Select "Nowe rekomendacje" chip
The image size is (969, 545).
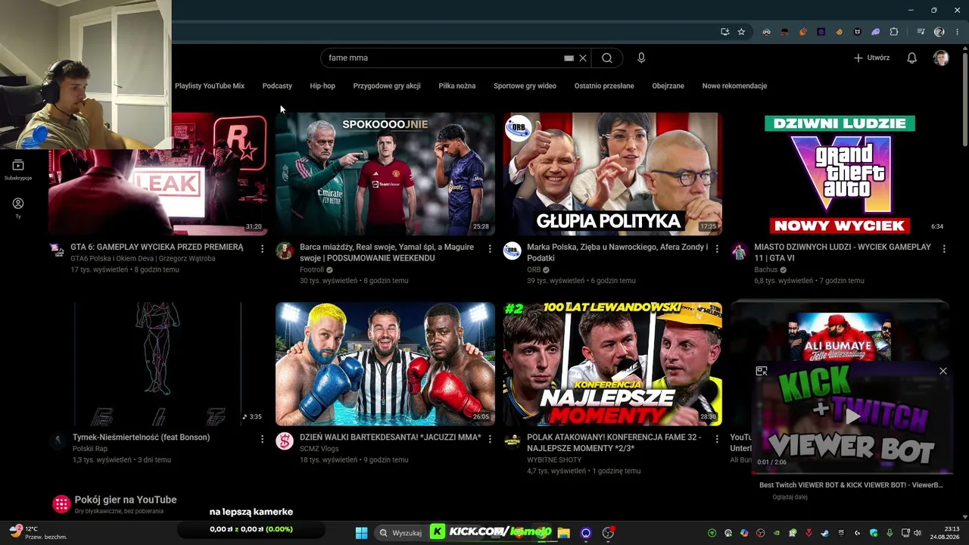click(734, 86)
